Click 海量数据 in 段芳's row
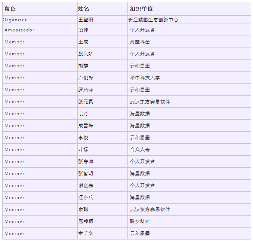253x241 pixels. pyautogui.click(x=140, y=113)
